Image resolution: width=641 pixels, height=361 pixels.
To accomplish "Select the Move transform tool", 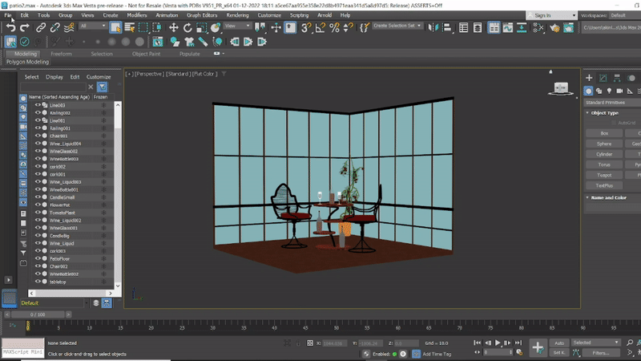I will (x=174, y=27).
